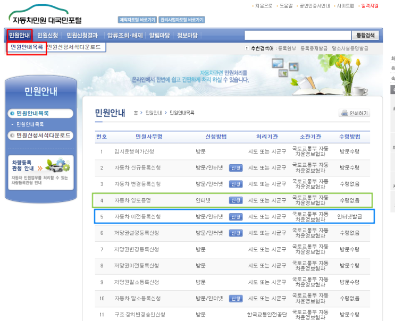Open 공인인증서안내 top link

click(x=315, y=6)
